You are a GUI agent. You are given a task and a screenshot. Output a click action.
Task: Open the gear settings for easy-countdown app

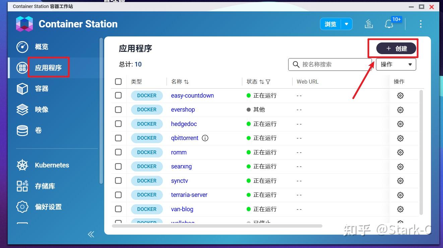[400, 95]
